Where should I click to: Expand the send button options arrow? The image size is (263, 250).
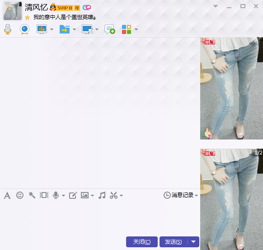(x=193, y=242)
